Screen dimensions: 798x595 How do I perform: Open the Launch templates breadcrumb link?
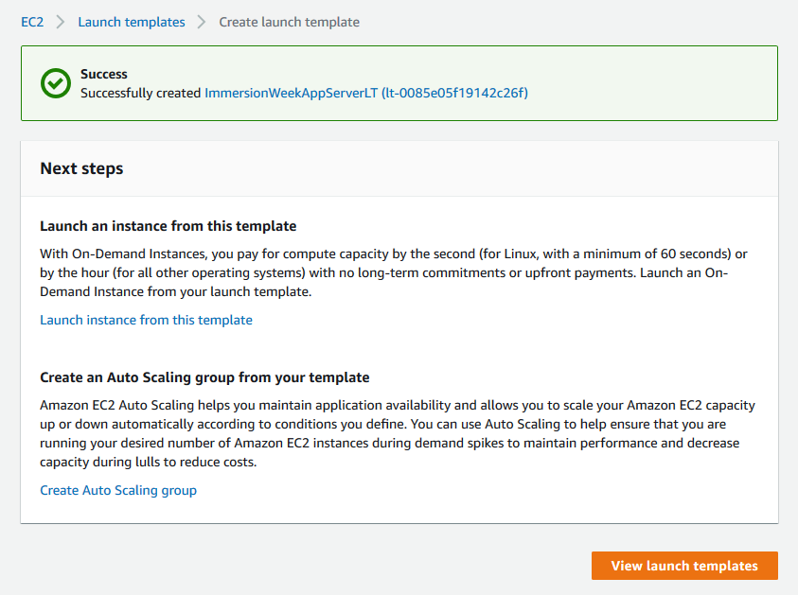point(132,22)
